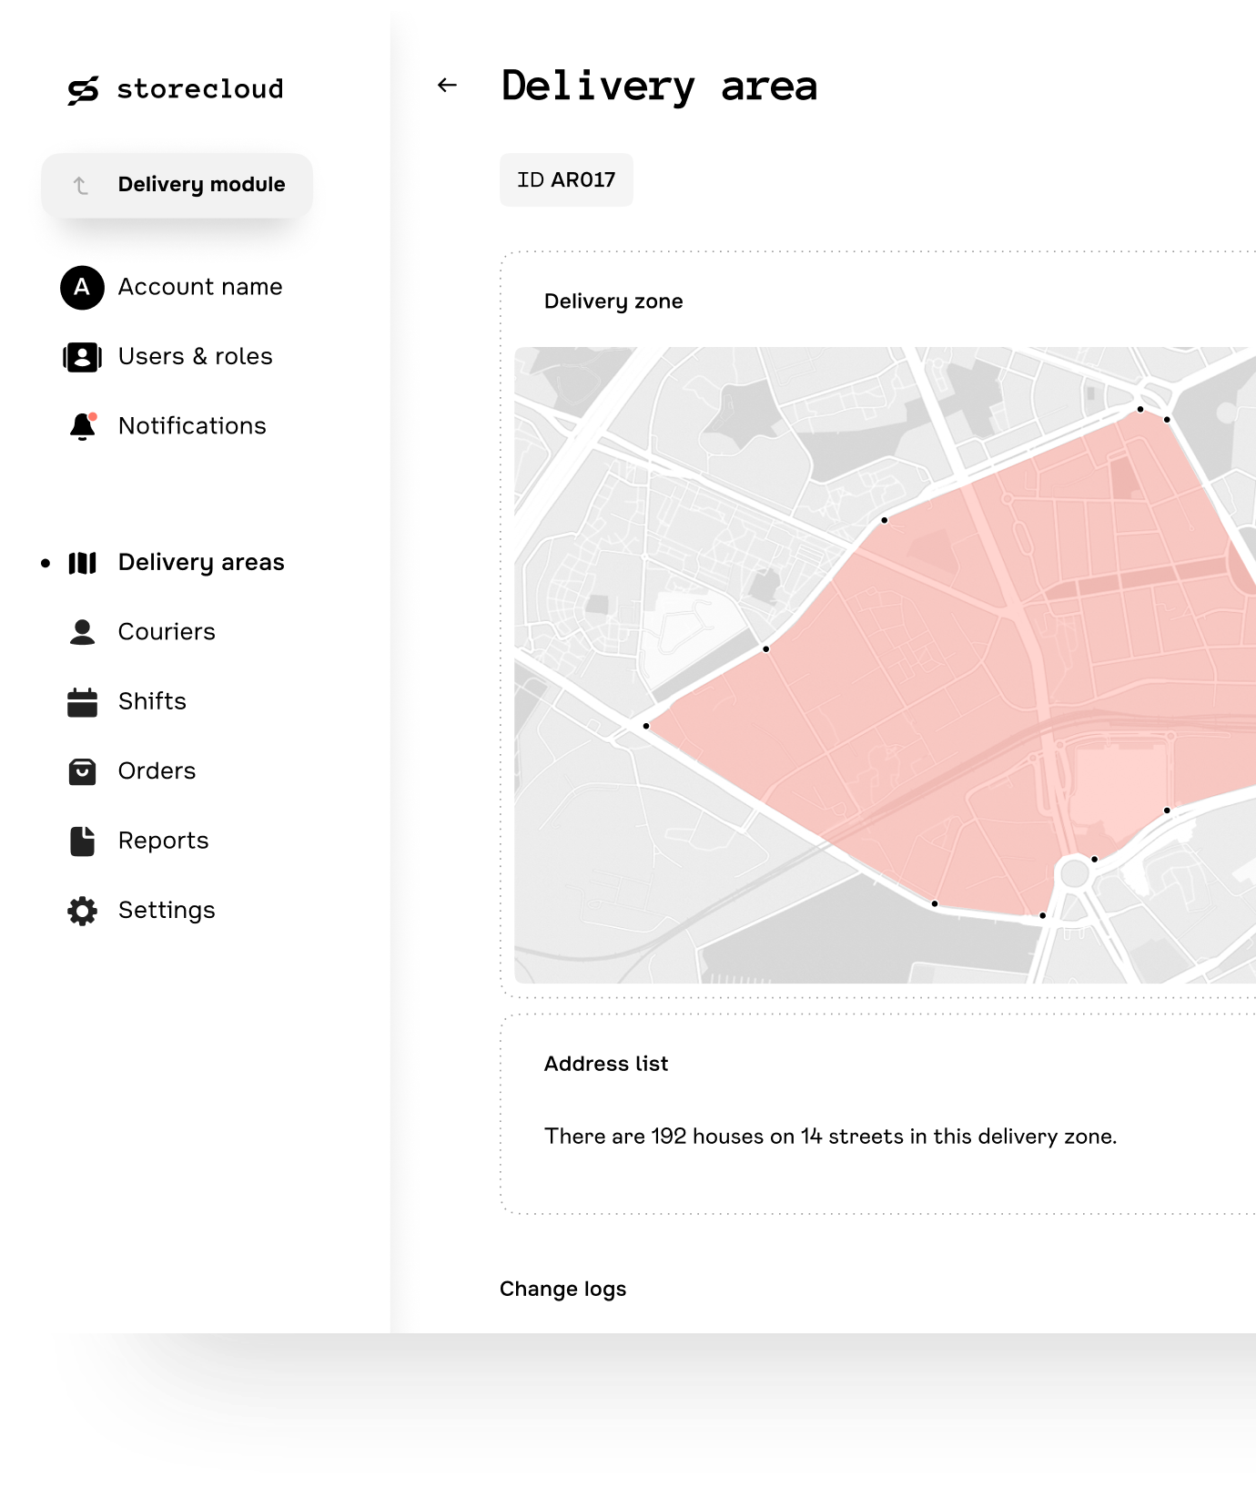The width and height of the screenshot is (1256, 1489).
Task: Click the storecloud logo icon
Action: pos(83,90)
